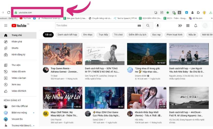Open Làm Người Yêu Anh Nhé Baby thumbnail
213x129 pixels.
click(189, 54)
